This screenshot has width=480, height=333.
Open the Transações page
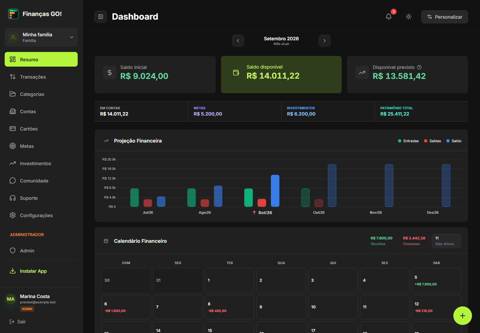pyautogui.click(x=41, y=77)
